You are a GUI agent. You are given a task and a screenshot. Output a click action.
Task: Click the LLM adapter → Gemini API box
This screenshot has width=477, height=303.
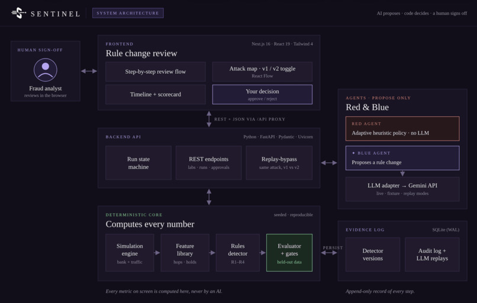click(402, 189)
